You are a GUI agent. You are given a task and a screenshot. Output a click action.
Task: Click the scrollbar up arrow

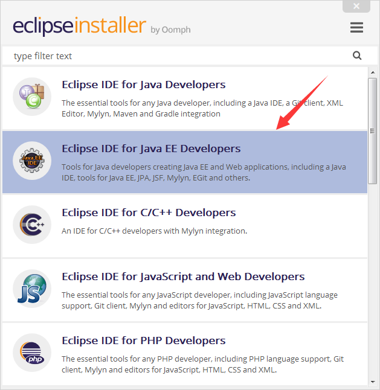click(x=373, y=72)
